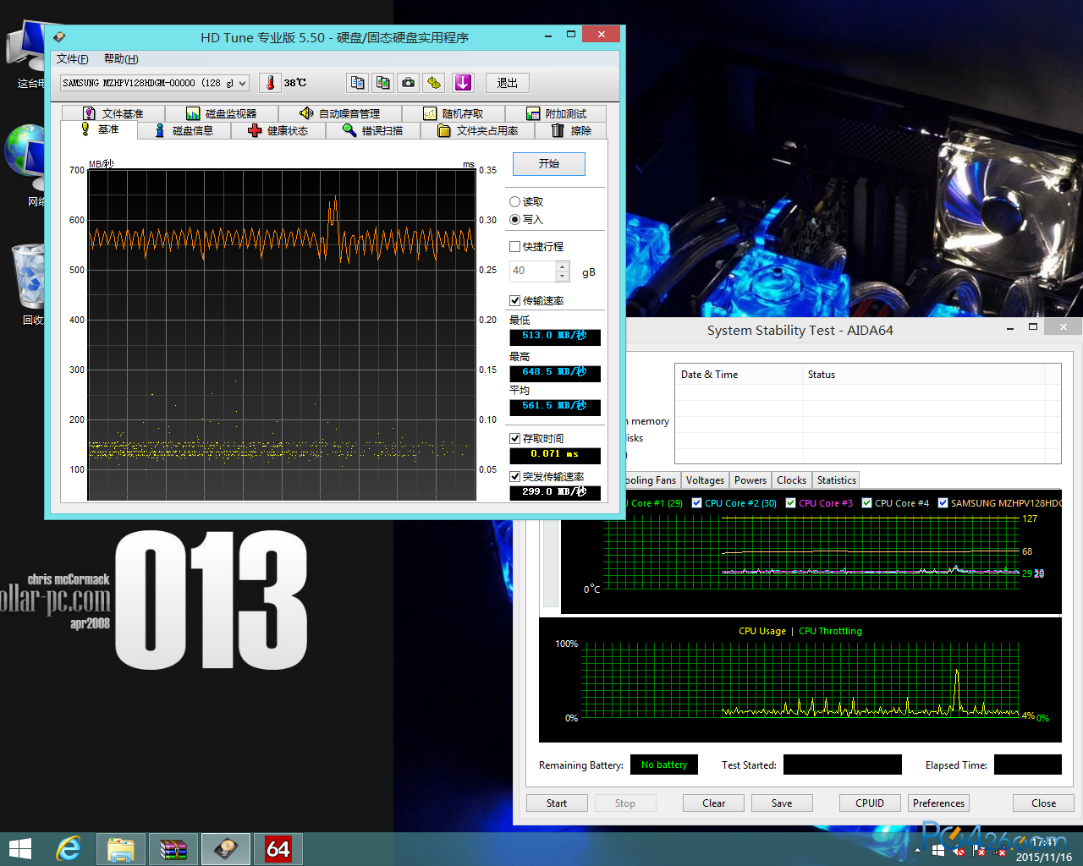The width and height of the screenshot is (1083, 866).
Task: Click the Save button in AIDA64
Action: [x=782, y=803]
